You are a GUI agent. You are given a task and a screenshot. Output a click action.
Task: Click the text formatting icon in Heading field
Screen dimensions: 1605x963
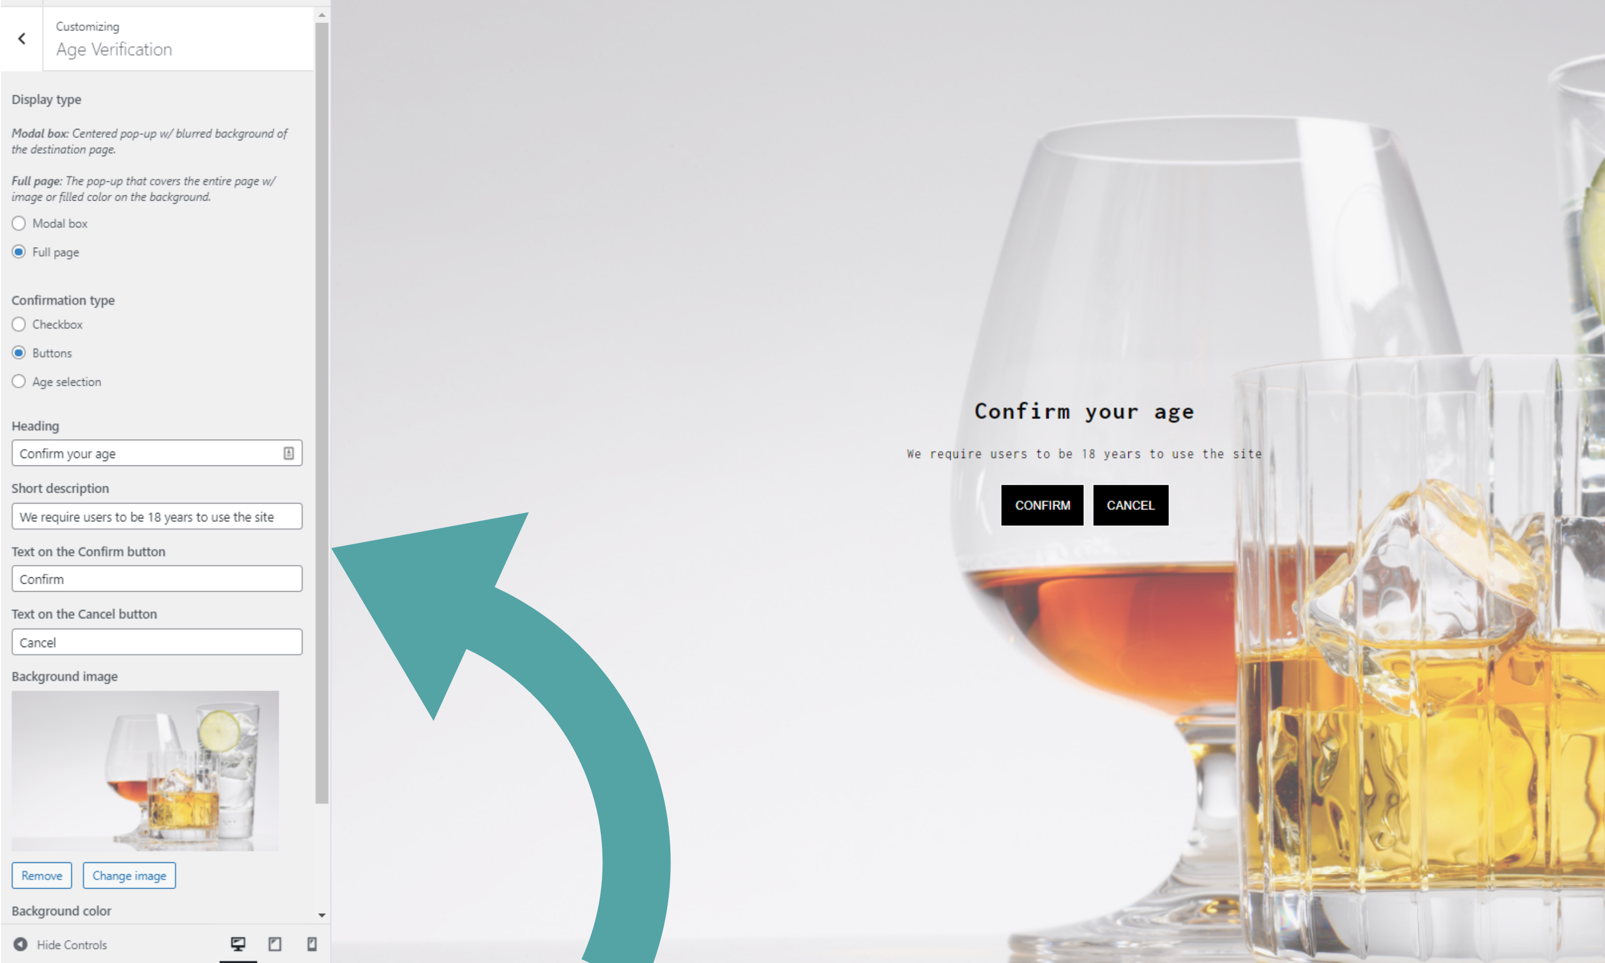point(289,453)
